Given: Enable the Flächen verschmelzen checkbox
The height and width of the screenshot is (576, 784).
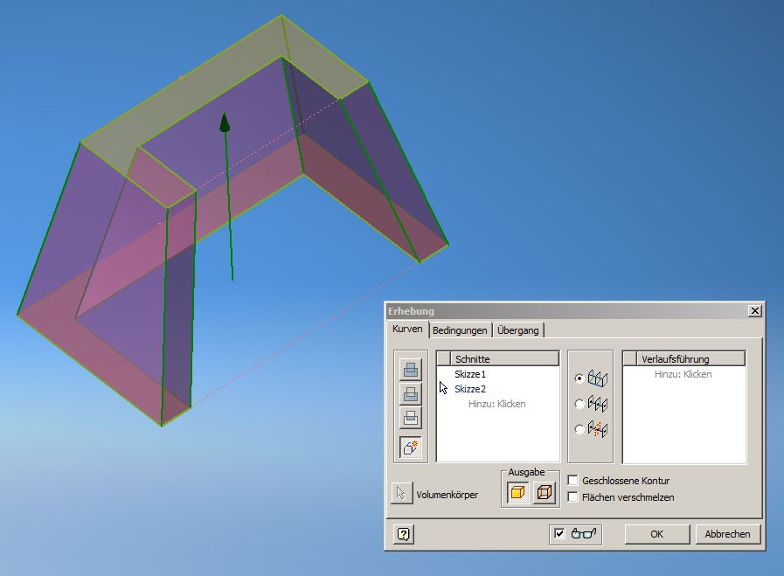Looking at the screenshot, I should [x=573, y=497].
